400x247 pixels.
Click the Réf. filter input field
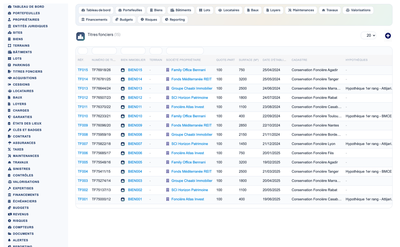pyautogui.click(x=83, y=51)
